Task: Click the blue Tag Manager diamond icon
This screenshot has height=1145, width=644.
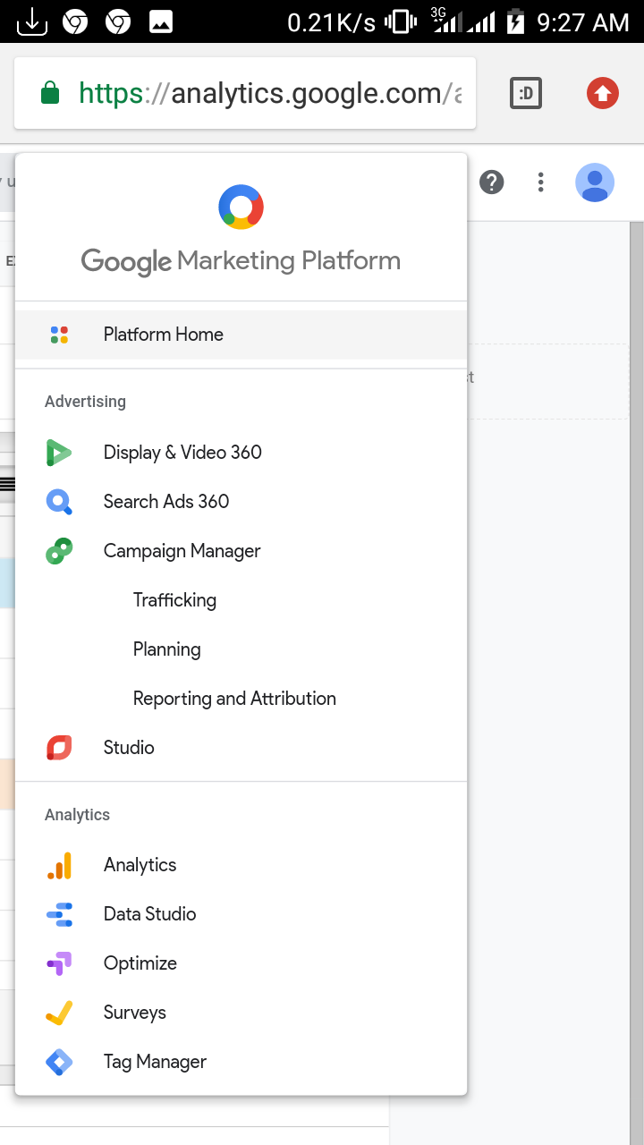Action: point(59,1062)
